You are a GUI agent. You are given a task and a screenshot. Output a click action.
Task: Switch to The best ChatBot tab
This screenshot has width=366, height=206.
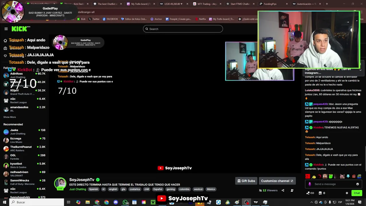(107, 4)
